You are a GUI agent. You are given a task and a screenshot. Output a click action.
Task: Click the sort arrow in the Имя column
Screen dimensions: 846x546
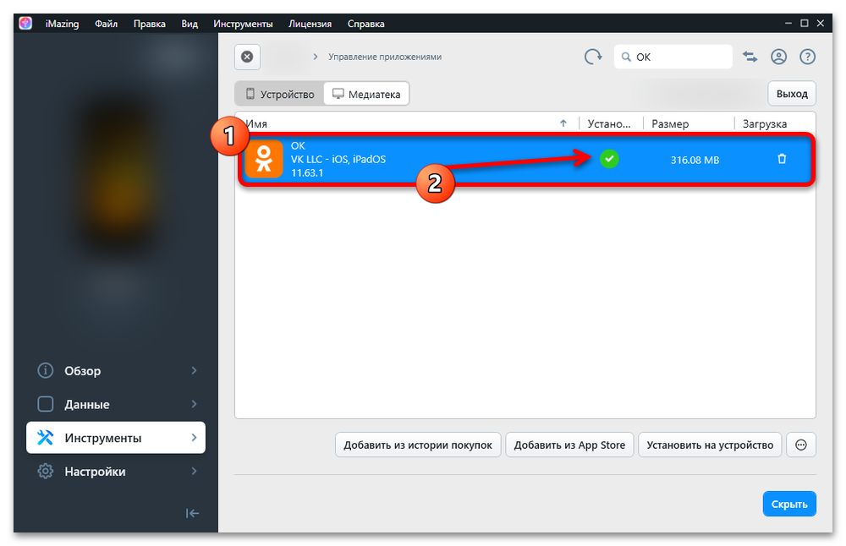563,123
